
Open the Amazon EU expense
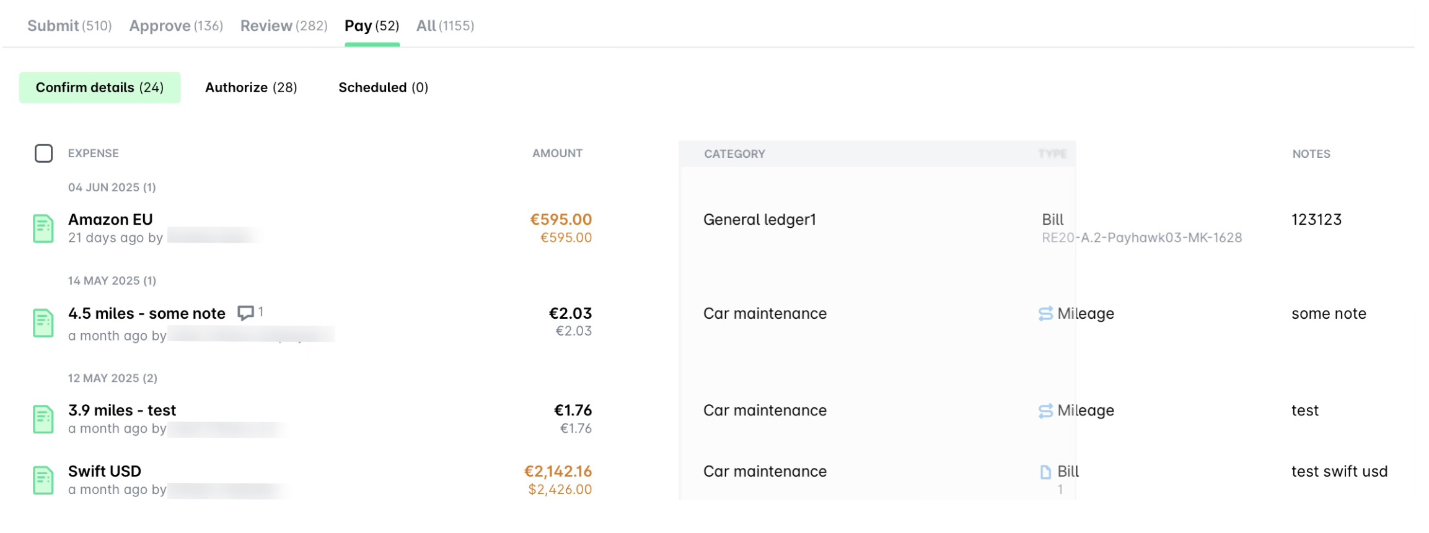[x=110, y=219]
